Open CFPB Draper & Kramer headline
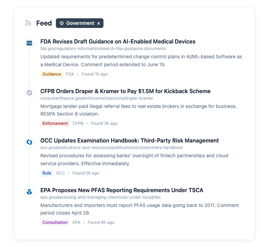269x247 pixels. [x=125, y=91]
